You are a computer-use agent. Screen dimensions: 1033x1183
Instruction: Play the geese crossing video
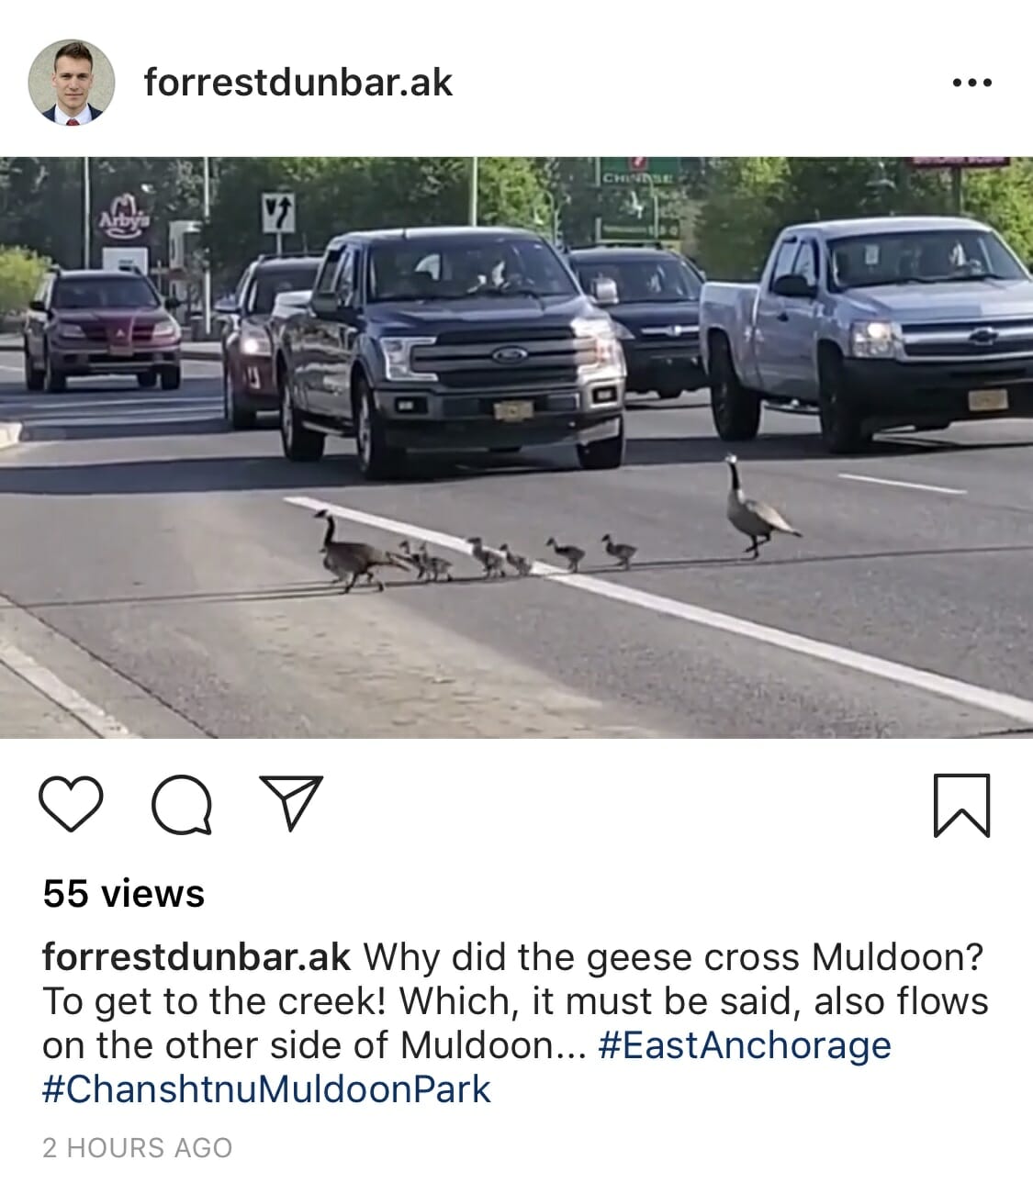coord(516,447)
